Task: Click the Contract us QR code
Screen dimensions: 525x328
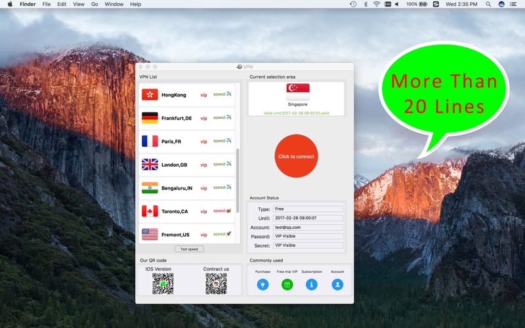Action: [x=216, y=284]
